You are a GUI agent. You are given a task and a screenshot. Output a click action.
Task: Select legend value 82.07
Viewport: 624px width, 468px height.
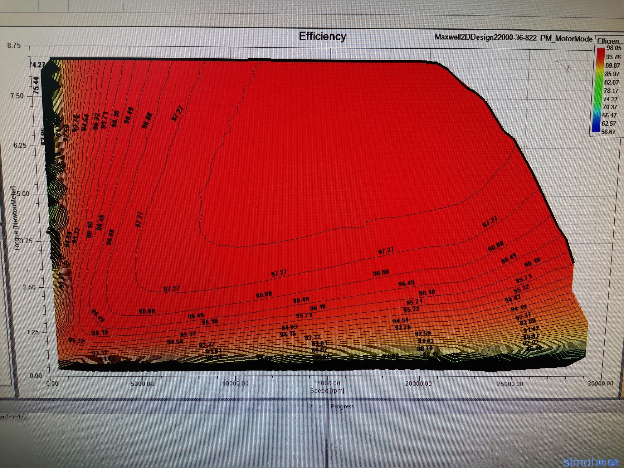coord(611,82)
